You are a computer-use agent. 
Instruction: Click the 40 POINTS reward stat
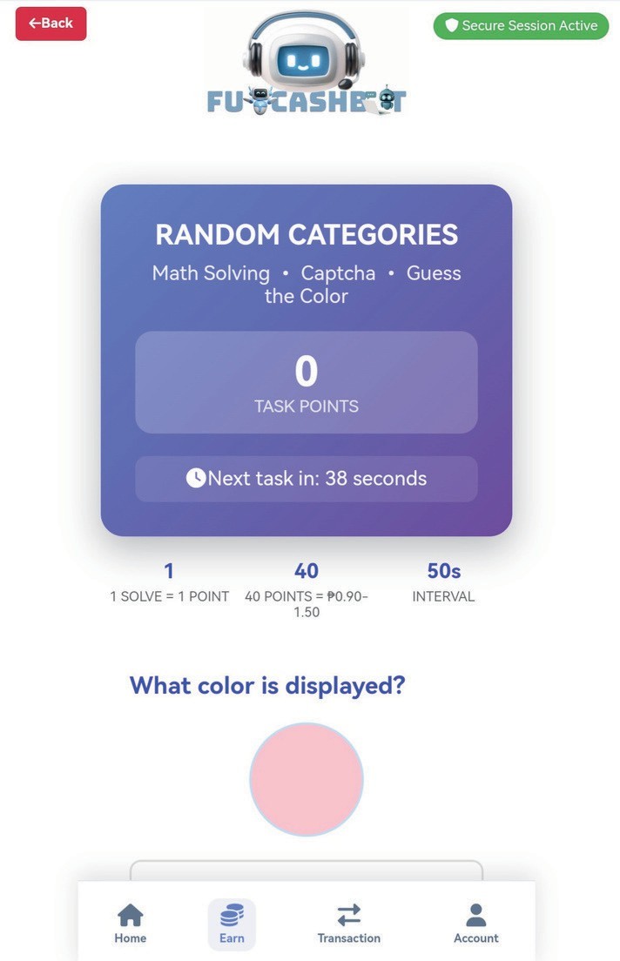[x=306, y=588]
